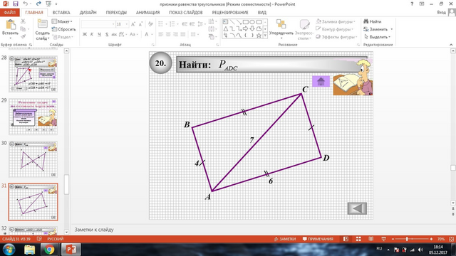Click the Save icon in quick access toolbar
This screenshot has height=256, width=456.
tap(16, 4)
